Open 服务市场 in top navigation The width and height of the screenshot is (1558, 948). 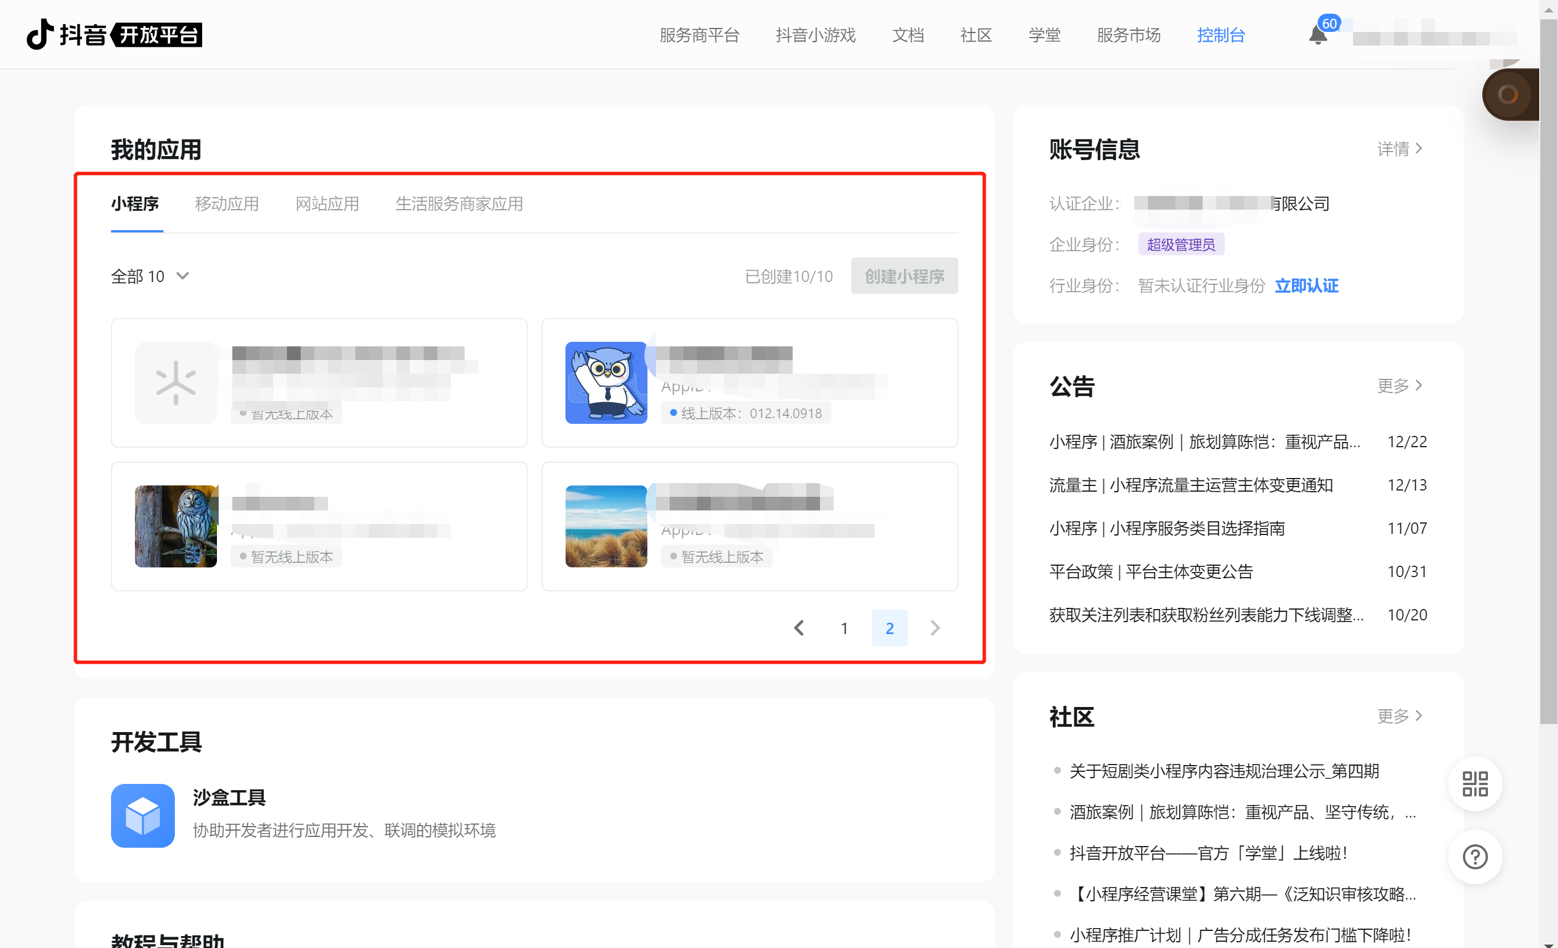[1129, 35]
